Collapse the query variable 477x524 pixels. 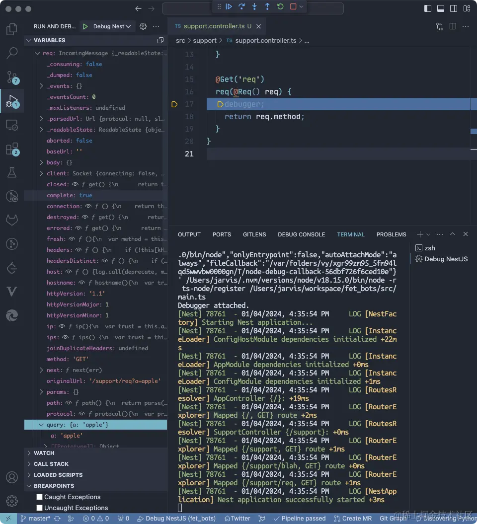point(41,425)
